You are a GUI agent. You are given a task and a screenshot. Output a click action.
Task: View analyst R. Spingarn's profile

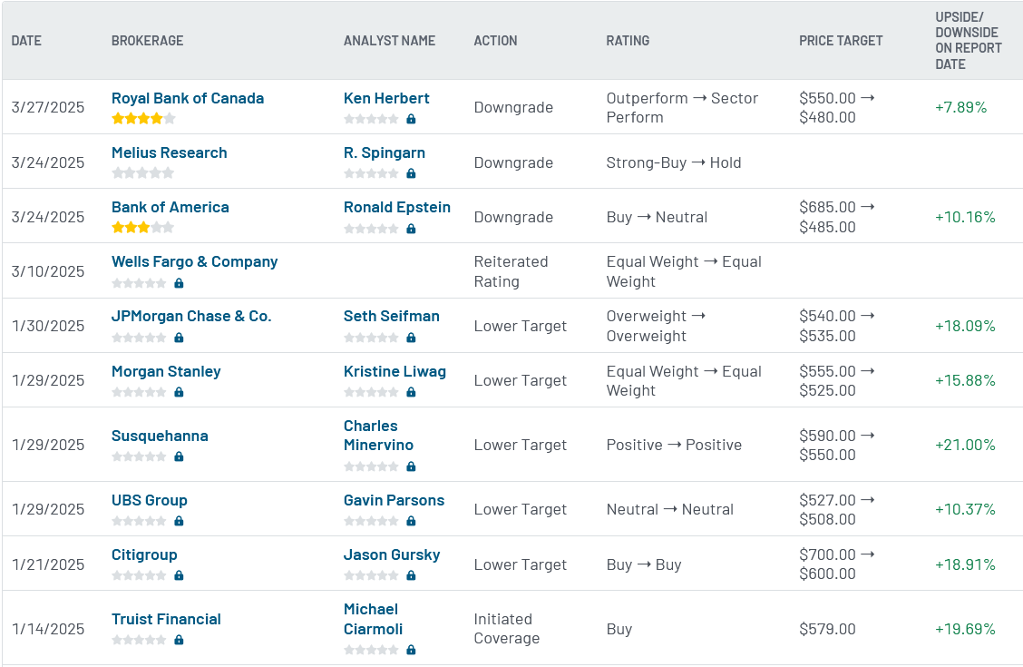tap(385, 152)
